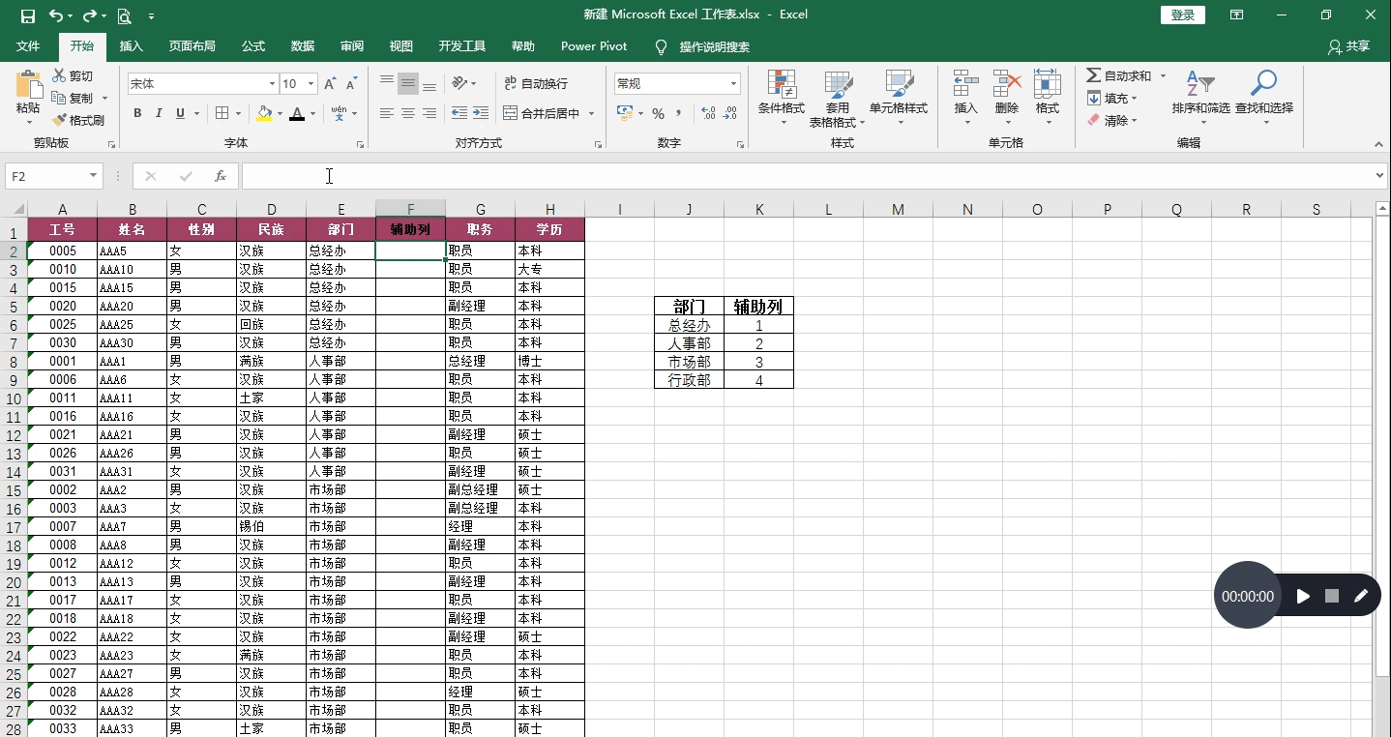Redo the previous action
Image resolution: width=1391 pixels, height=737 pixels.
tap(90, 15)
